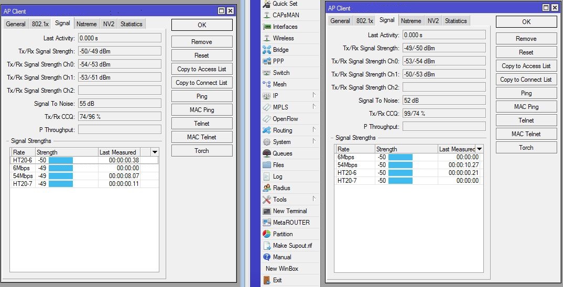Click the Interfaces icon in sidebar
This screenshot has width=563, height=287.
[266, 27]
